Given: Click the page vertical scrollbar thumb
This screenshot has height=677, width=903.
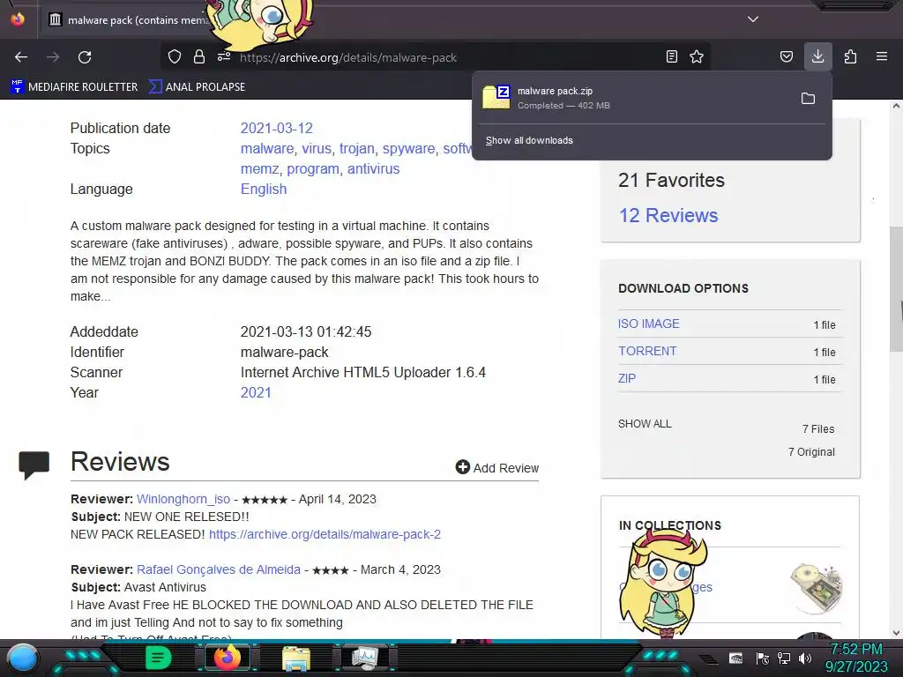Looking at the screenshot, I should (896, 289).
